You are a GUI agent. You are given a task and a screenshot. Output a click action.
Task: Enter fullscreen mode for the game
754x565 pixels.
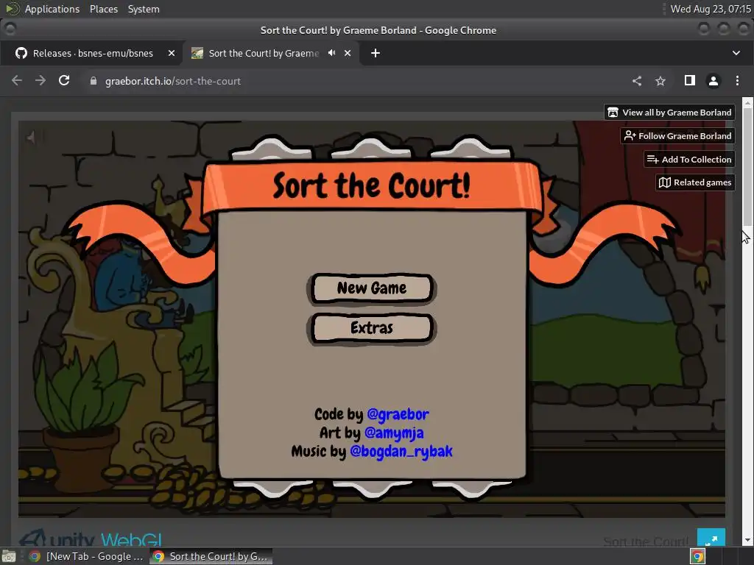[x=711, y=539]
